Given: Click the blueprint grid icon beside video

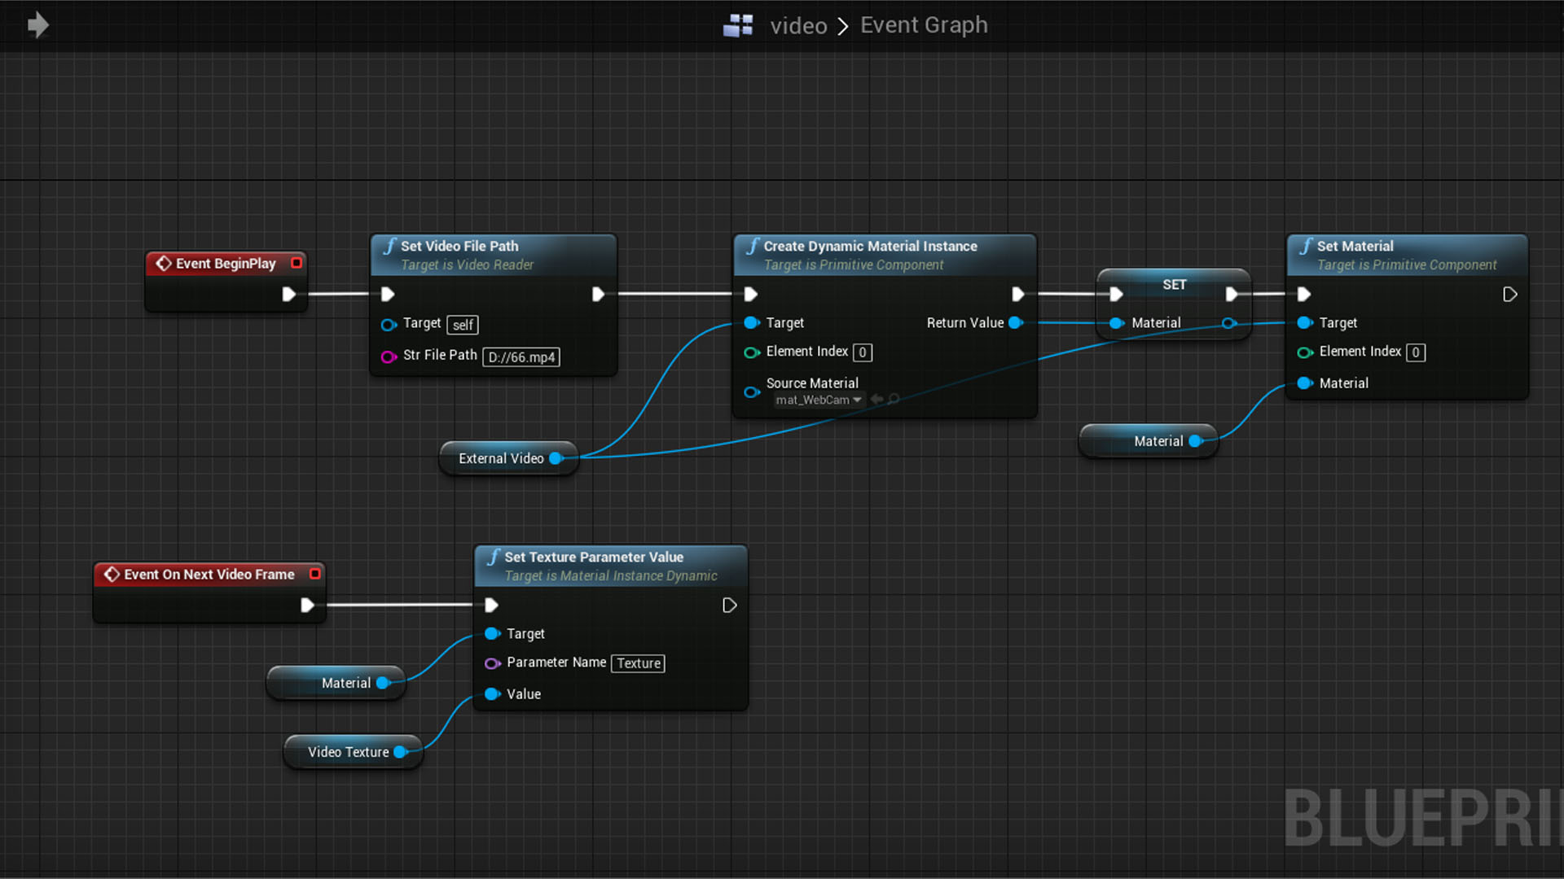Looking at the screenshot, I should [x=738, y=25].
